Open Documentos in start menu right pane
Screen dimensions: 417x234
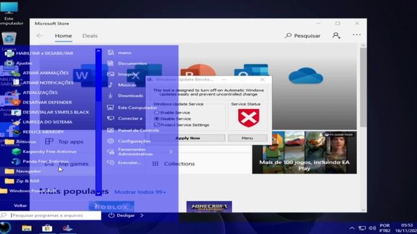point(127,64)
